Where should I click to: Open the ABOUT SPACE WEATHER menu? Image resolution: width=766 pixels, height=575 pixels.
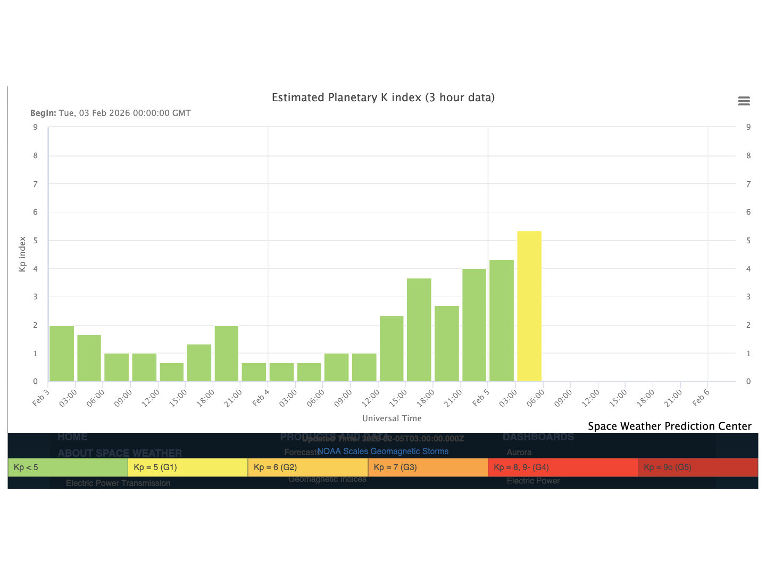pyautogui.click(x=120, y=453)
